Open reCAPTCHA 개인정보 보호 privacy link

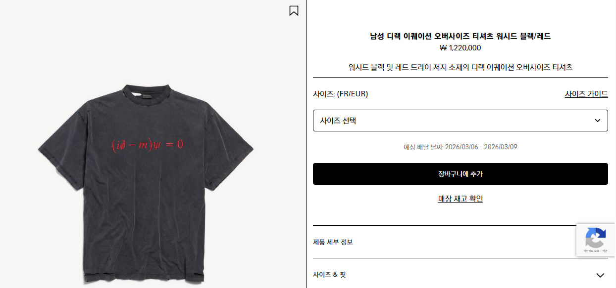(x=591, y=251)
